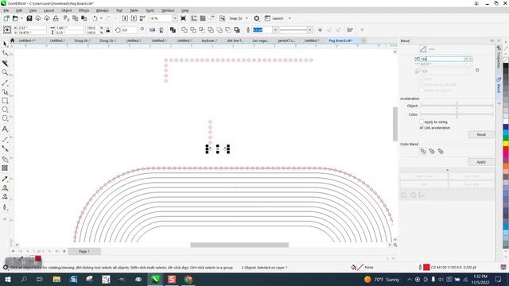Pick the red swatch in the color palette
Viewport: 509px width, 286px height.
[506, 149]
